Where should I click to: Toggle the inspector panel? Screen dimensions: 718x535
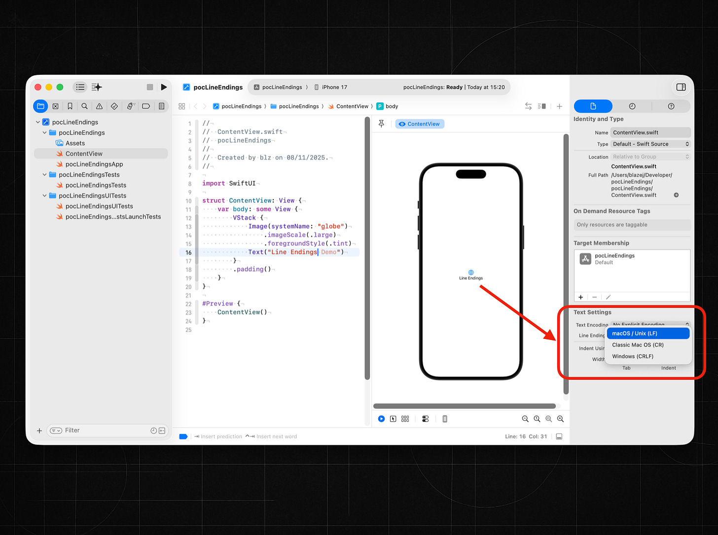[681, 87]
